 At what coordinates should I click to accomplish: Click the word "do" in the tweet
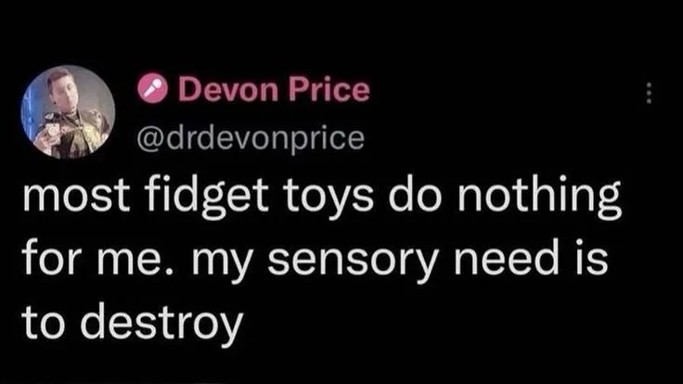tap(415, 195)
